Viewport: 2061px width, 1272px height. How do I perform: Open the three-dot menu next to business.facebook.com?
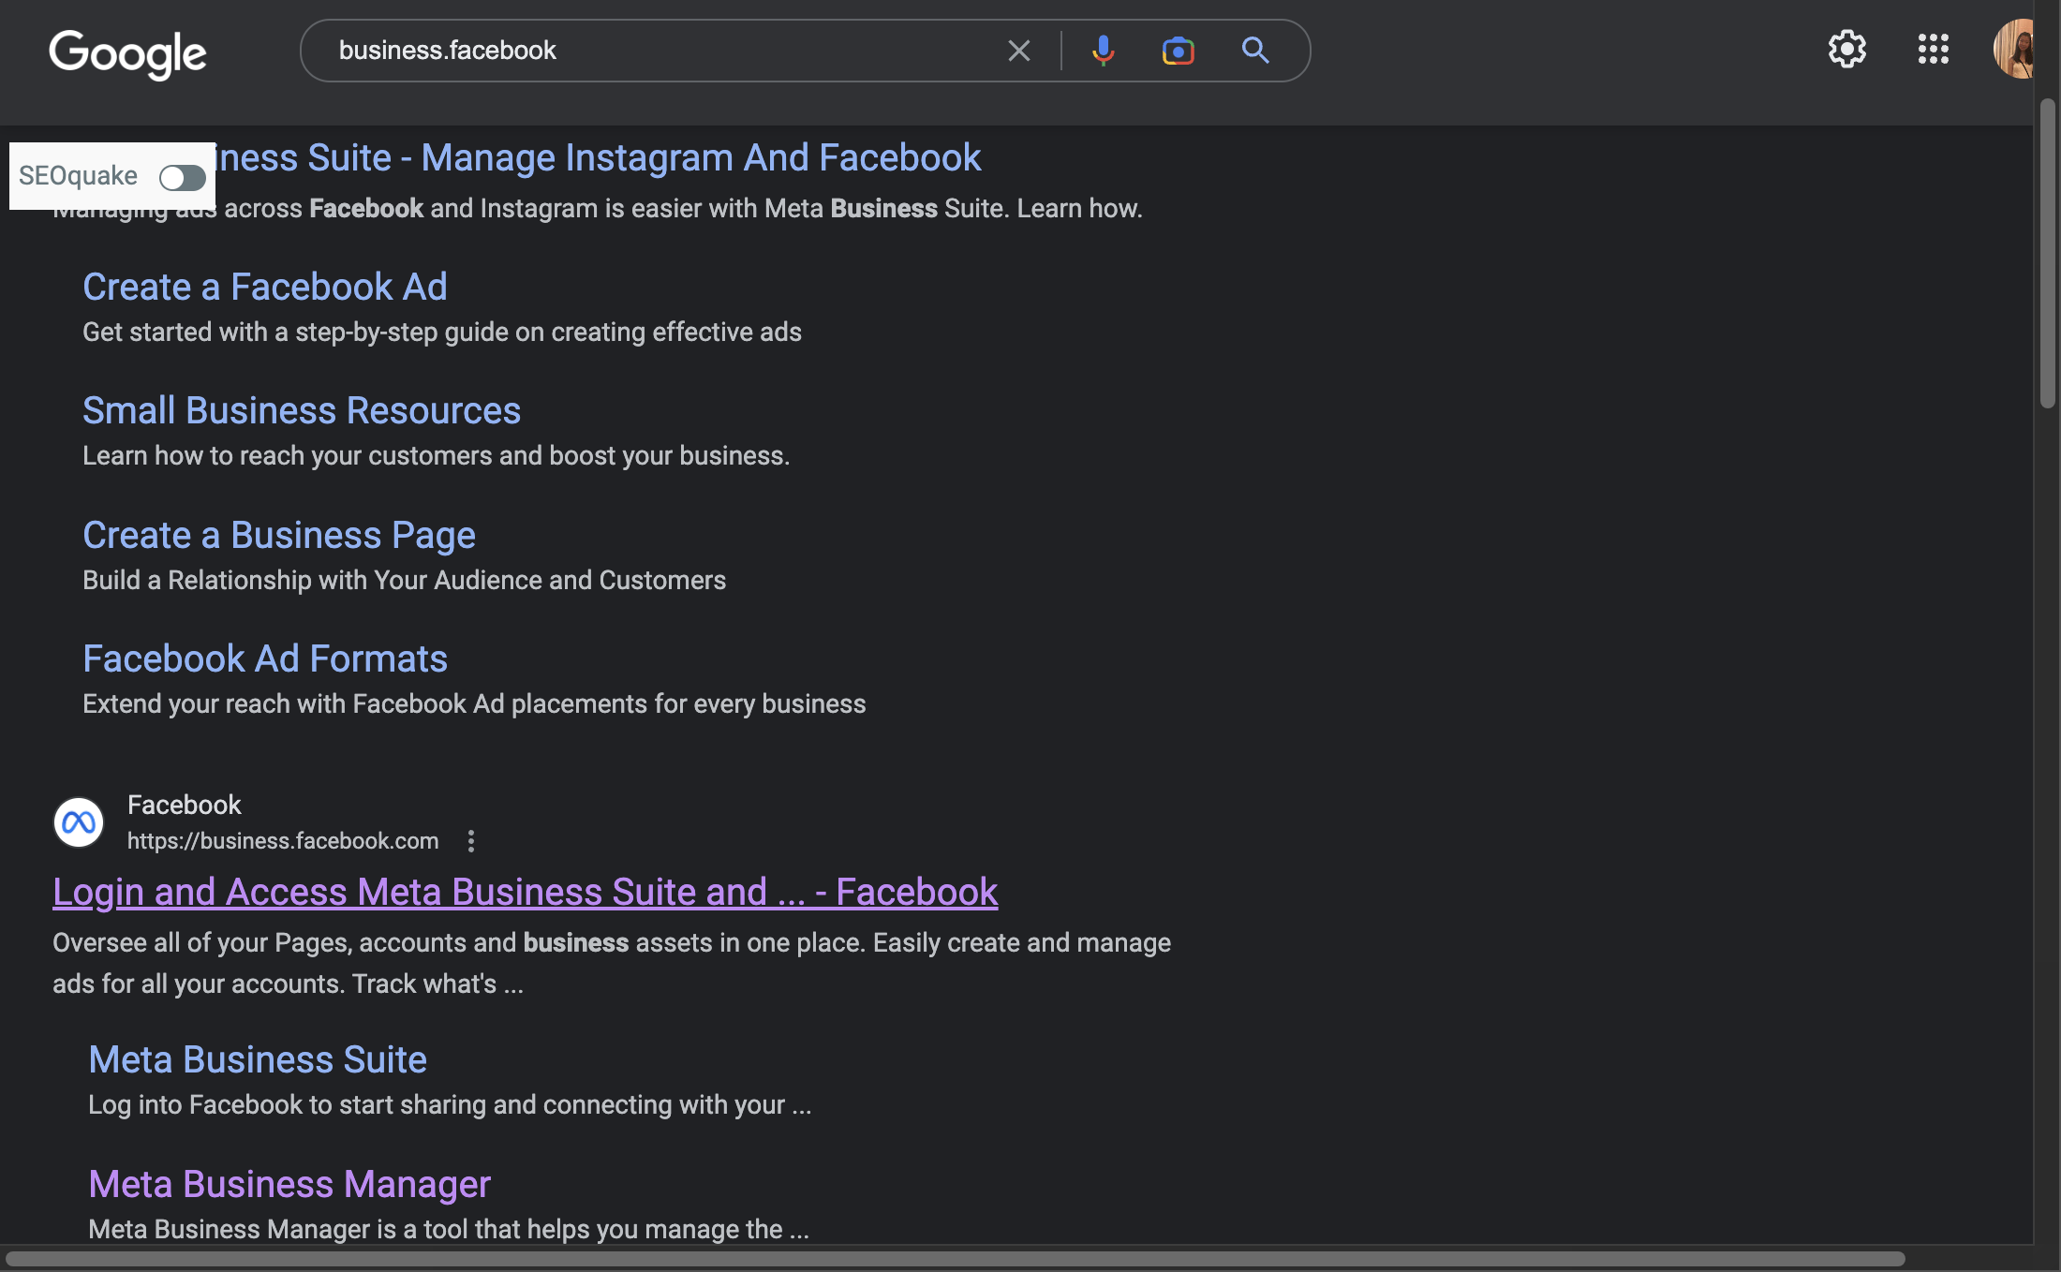(471, 841)
